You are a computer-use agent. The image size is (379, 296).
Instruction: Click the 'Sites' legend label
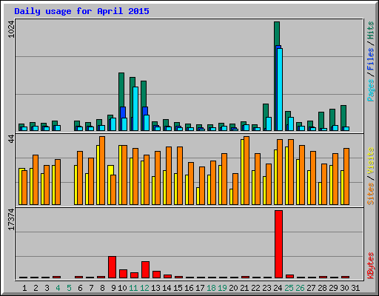coord(370,194)
